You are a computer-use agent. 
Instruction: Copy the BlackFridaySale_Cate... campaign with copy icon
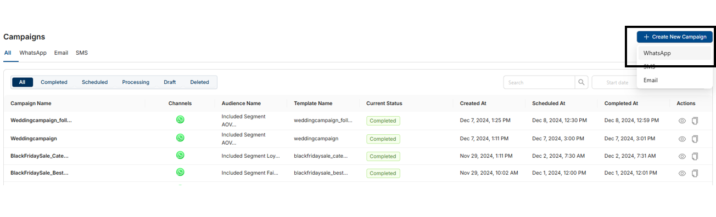(x=695, y=156)
